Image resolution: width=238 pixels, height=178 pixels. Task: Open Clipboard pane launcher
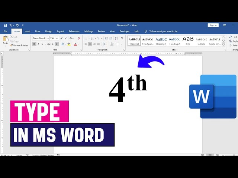pyautogui.click(x=29, y=50)
